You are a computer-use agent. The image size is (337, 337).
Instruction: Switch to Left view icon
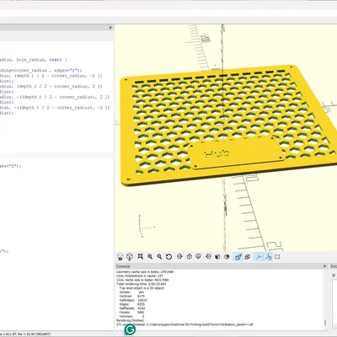pos(208,256)
